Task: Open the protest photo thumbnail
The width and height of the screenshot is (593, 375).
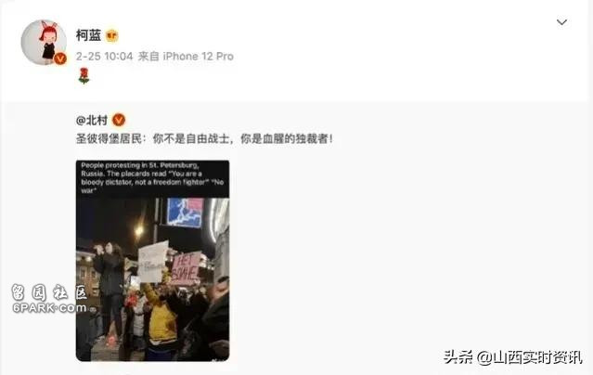Action: click(152, 261)
